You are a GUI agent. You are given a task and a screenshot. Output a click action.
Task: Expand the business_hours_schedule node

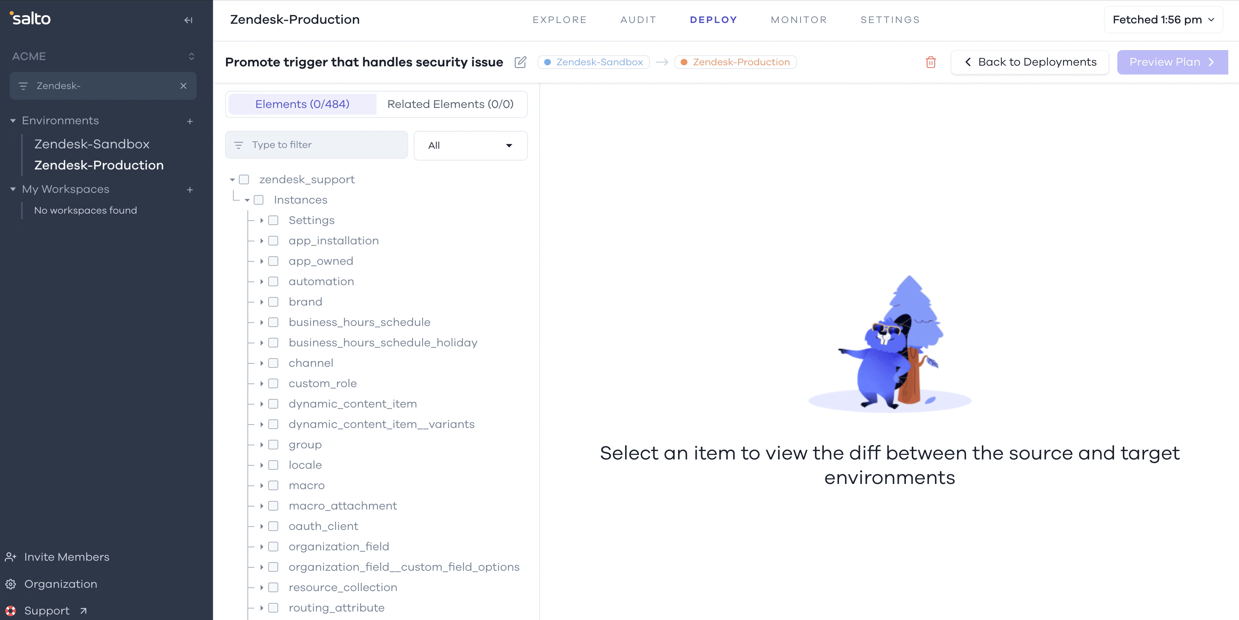pyautogui.click(x=262, y=323)
